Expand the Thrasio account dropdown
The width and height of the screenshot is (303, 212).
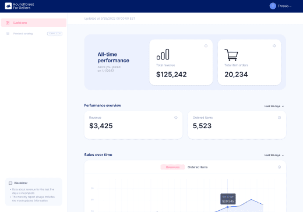coord(284,6)
